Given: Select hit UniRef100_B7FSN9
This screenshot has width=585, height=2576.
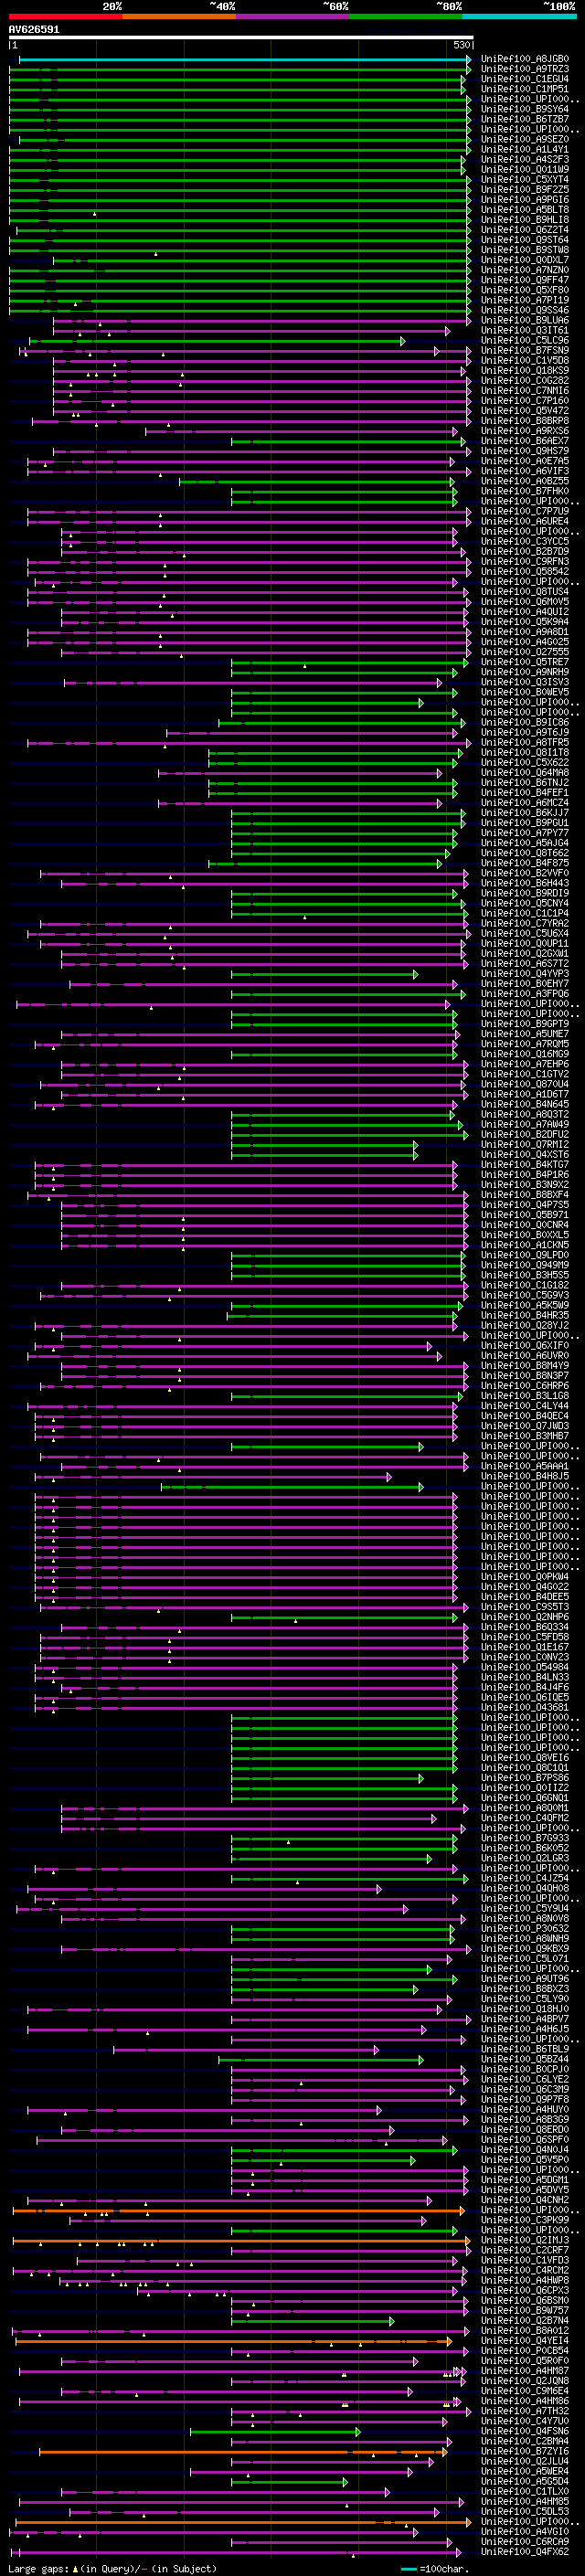Looking at the screenshot, I should click(x=525, y=351).
